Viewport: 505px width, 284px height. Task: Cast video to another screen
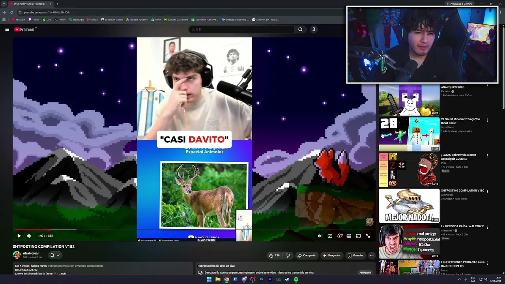358,236
